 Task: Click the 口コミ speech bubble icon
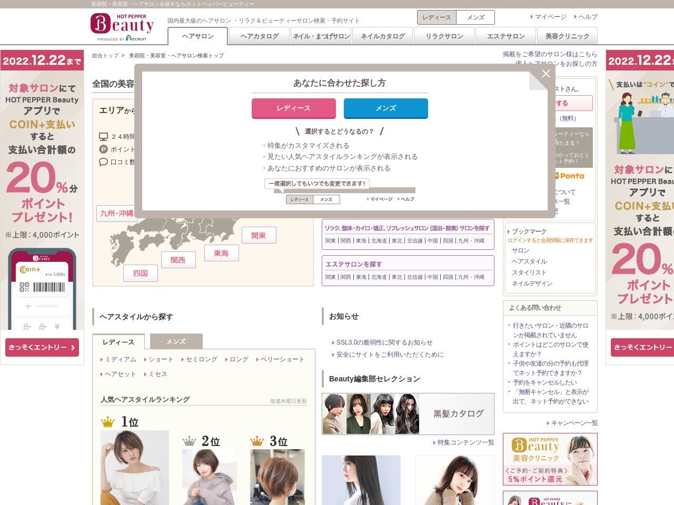(x=103, y=162)
